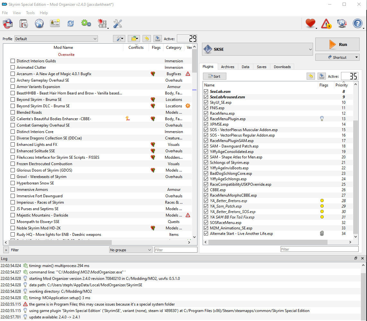367x321 pixels.
Task: Click restore backup icon in Plugins tab
Action: pos(311,76)
